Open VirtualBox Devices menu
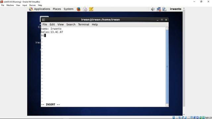 coord(32,5)
